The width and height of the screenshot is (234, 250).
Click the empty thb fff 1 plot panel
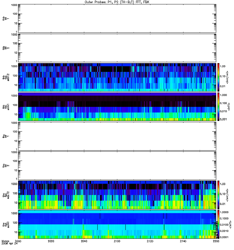click(117, 18)
